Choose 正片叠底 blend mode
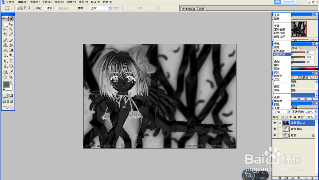 (279, 29)
